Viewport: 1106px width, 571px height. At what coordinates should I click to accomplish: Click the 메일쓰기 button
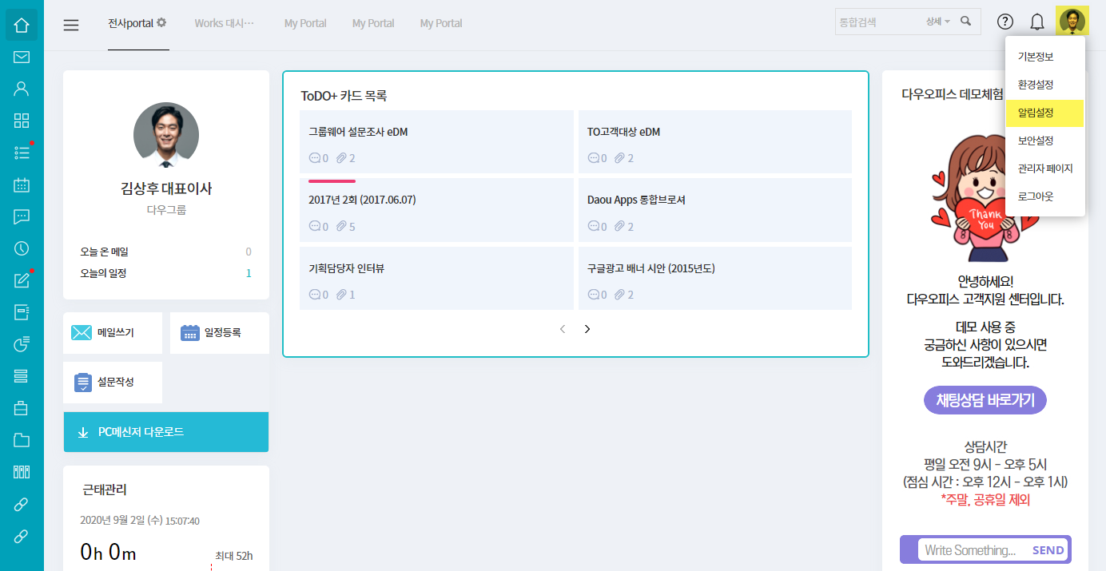pos(113,333)
